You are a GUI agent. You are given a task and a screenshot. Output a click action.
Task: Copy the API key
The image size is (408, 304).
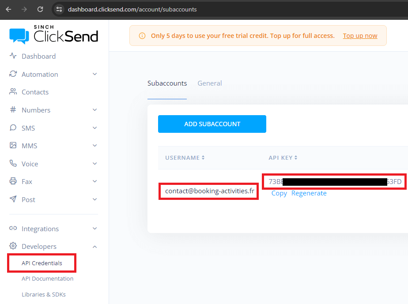click(x=279, y=193)
